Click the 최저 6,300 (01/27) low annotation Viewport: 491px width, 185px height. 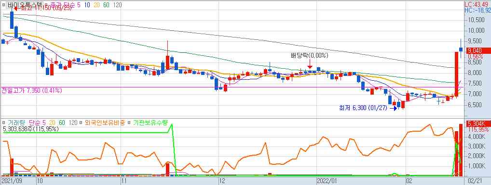[363, 108]
